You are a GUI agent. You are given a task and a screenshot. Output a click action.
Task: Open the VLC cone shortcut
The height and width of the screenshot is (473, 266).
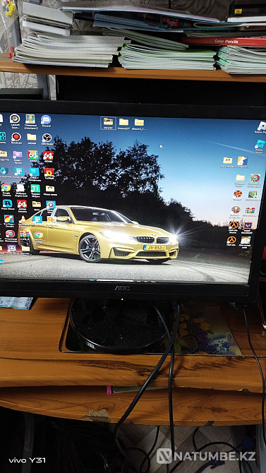click(x=23, y=220)
